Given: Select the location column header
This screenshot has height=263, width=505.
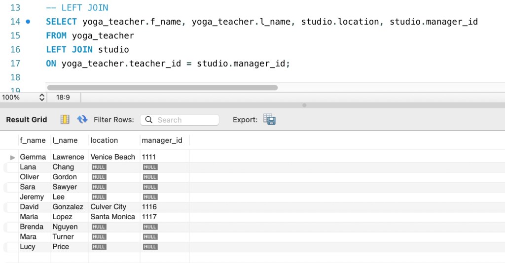Looking at the screenshot, I should (x=104, y=140).
